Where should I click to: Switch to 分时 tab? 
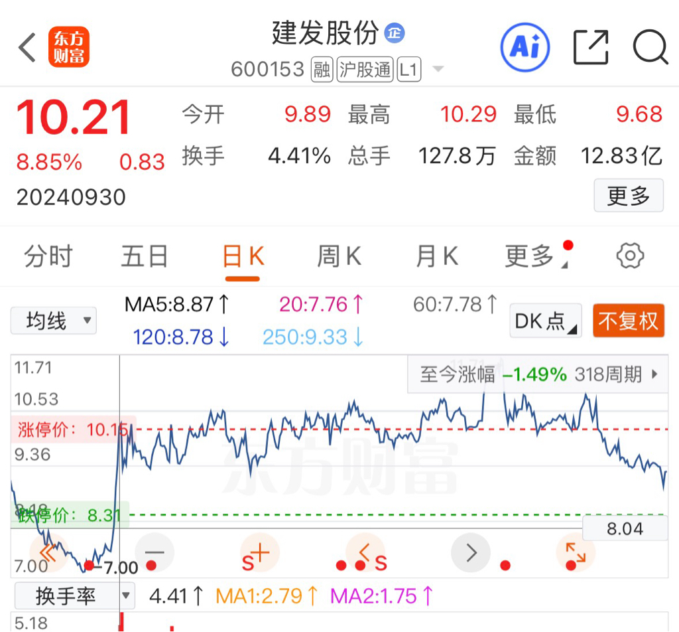(48, 256)
